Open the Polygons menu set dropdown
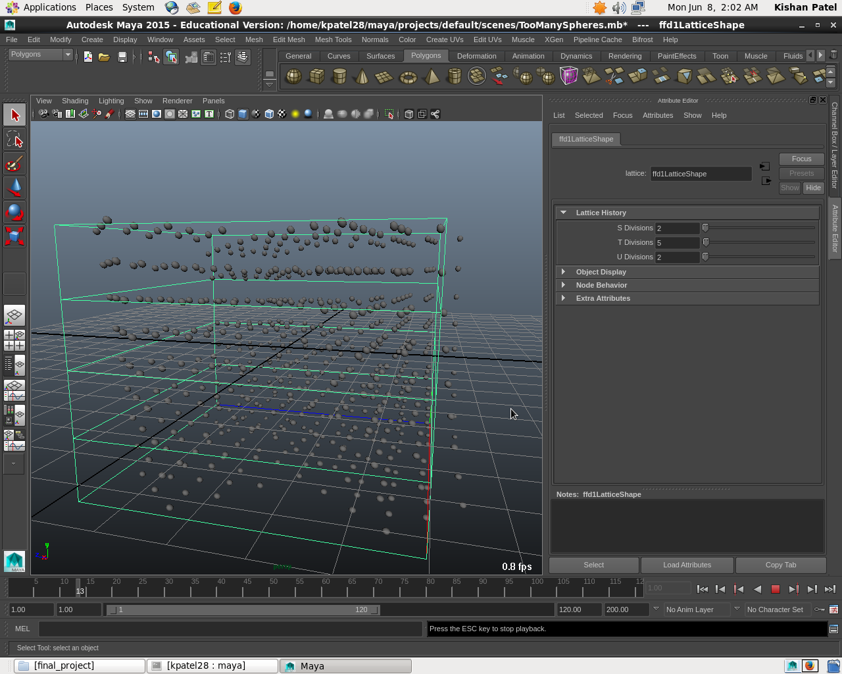 39,55
